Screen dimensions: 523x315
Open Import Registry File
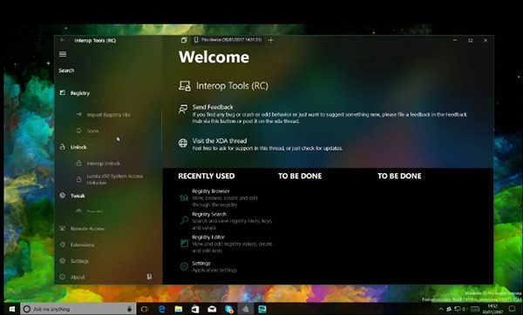tap(108, 115)
